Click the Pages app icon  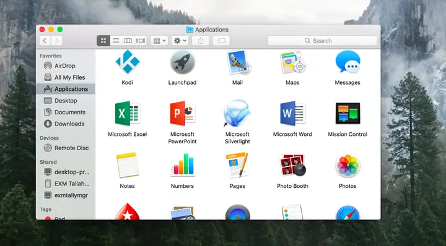[237, 165]
